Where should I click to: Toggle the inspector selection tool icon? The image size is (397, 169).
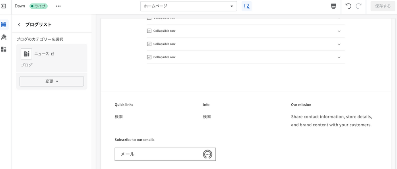click(247, 6)
